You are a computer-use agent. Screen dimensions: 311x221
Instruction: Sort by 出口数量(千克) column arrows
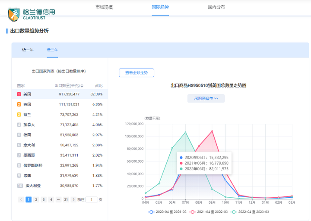point(82,86)
